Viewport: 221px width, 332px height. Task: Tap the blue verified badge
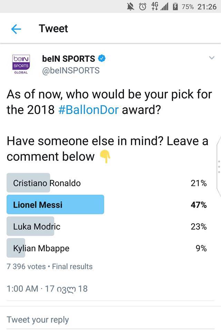point(102,58)
